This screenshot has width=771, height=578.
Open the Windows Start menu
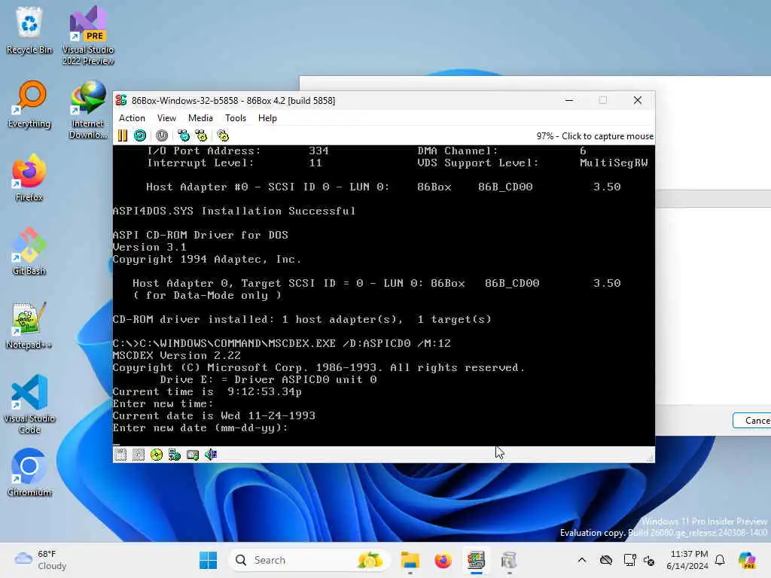tap(208, 560)
